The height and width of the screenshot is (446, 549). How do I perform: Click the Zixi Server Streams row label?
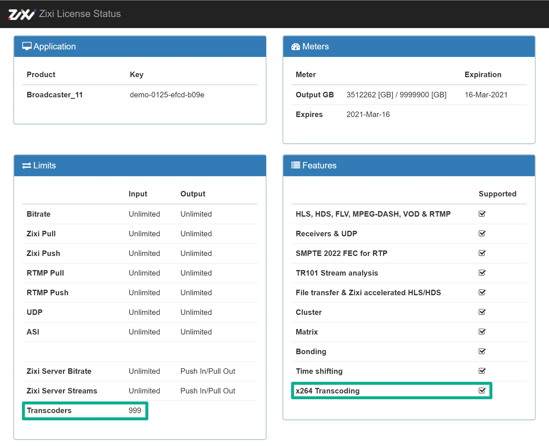[62, 391]
